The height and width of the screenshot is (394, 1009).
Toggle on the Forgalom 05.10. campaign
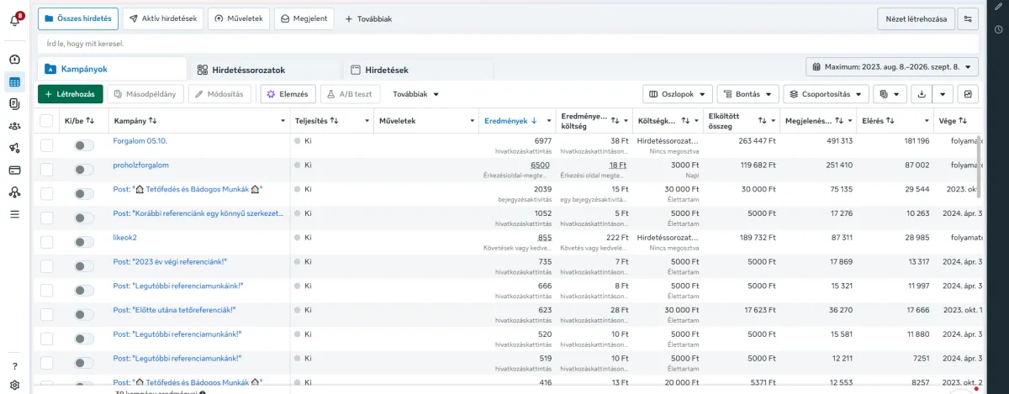83,145
